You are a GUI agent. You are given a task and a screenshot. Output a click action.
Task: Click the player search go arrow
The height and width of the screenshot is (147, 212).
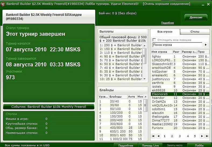tap(206, 45)
